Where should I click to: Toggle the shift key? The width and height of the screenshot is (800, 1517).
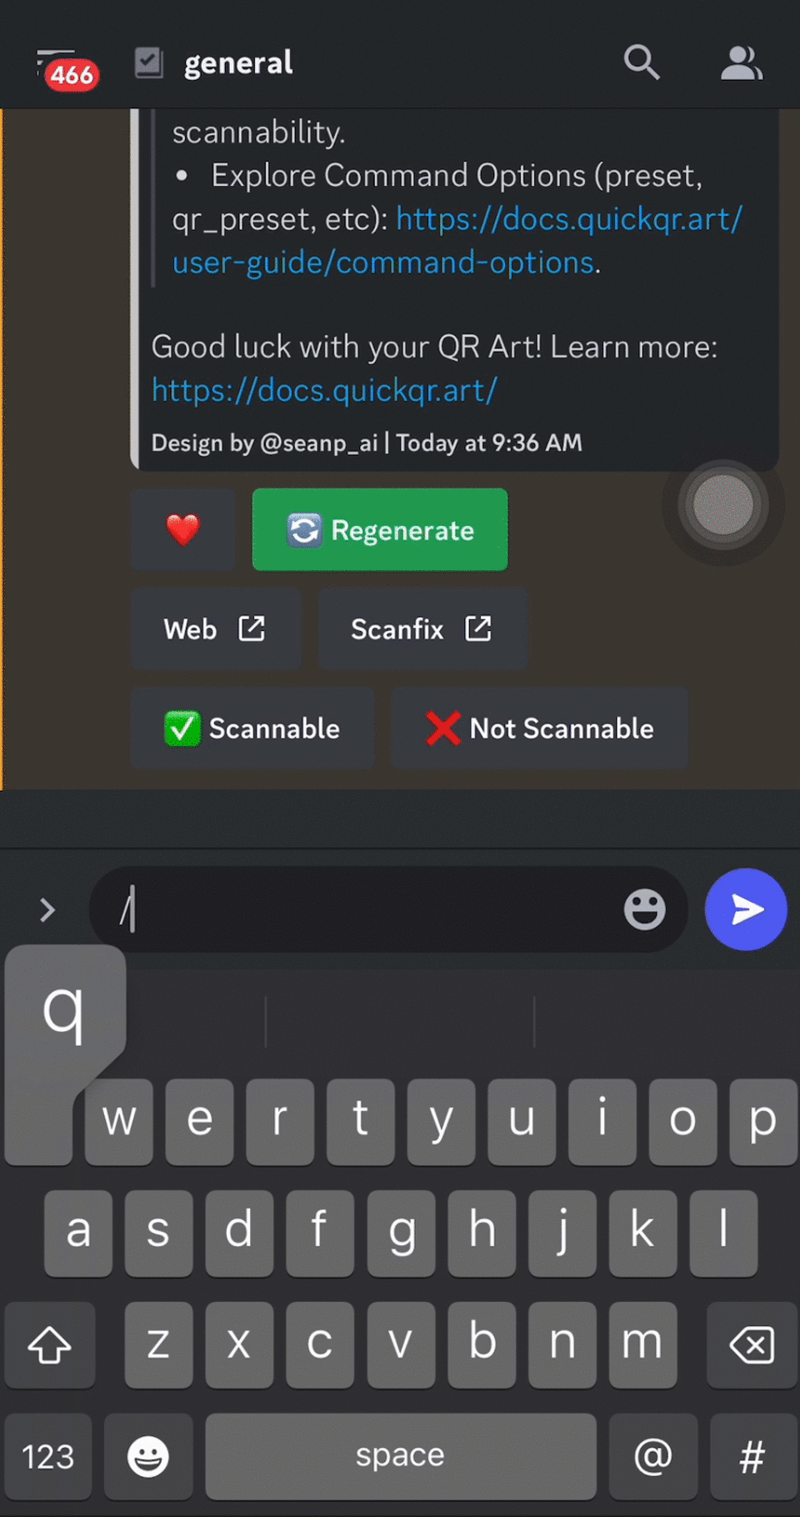click(x=49, y=1344)
